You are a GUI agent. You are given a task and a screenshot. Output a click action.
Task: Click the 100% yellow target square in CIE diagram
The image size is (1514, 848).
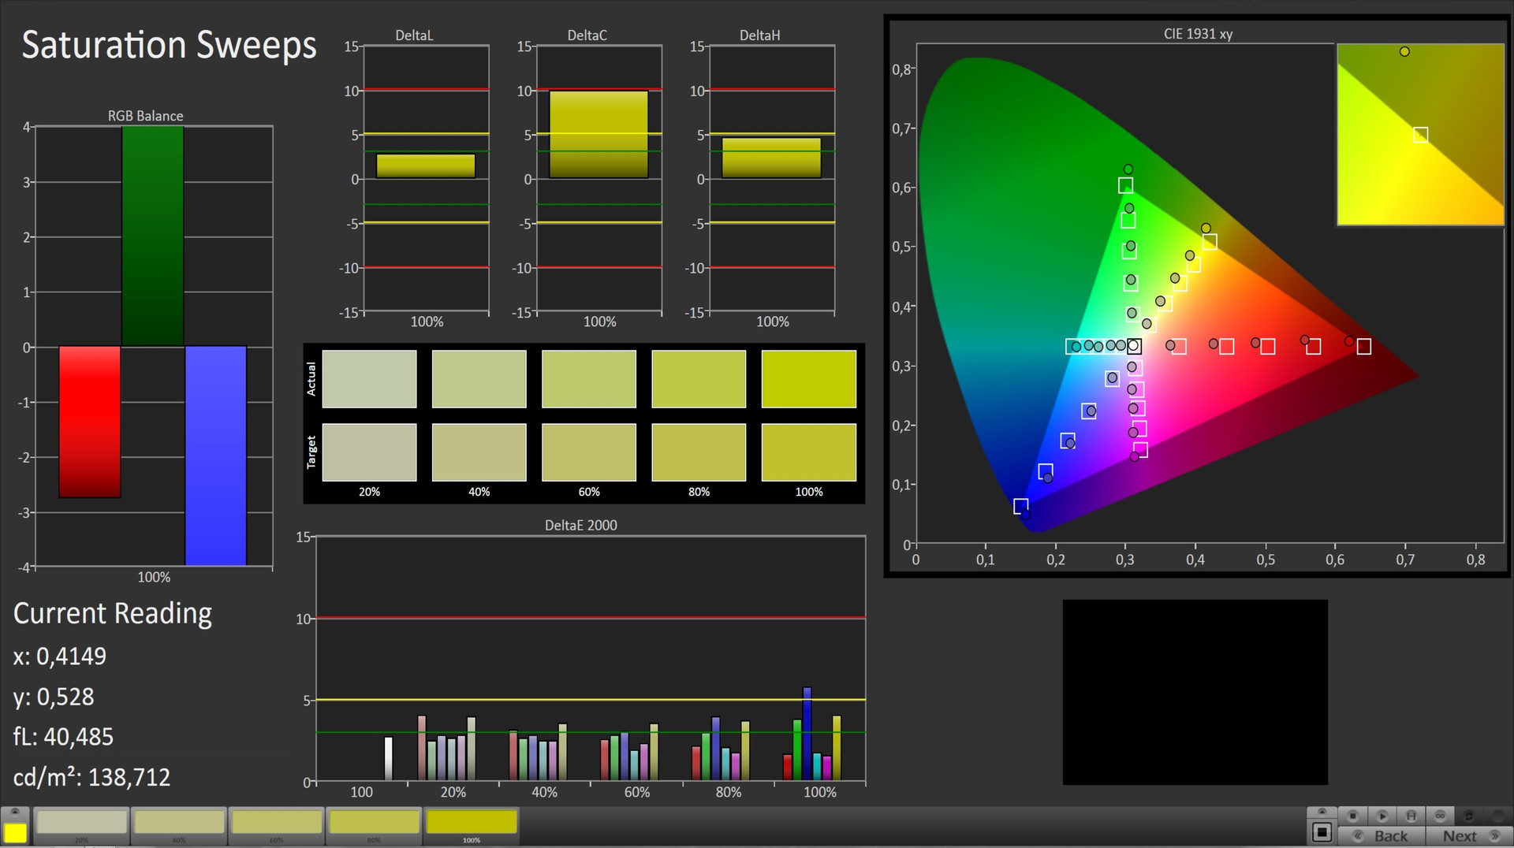coord(1209,242)
